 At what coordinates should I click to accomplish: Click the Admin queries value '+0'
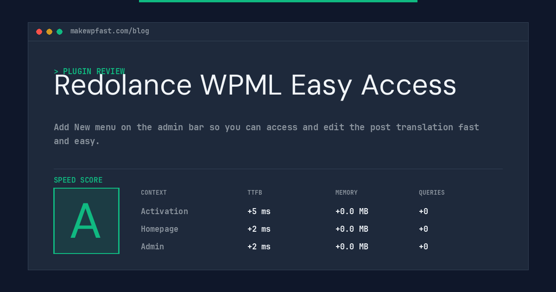point(423,247)
